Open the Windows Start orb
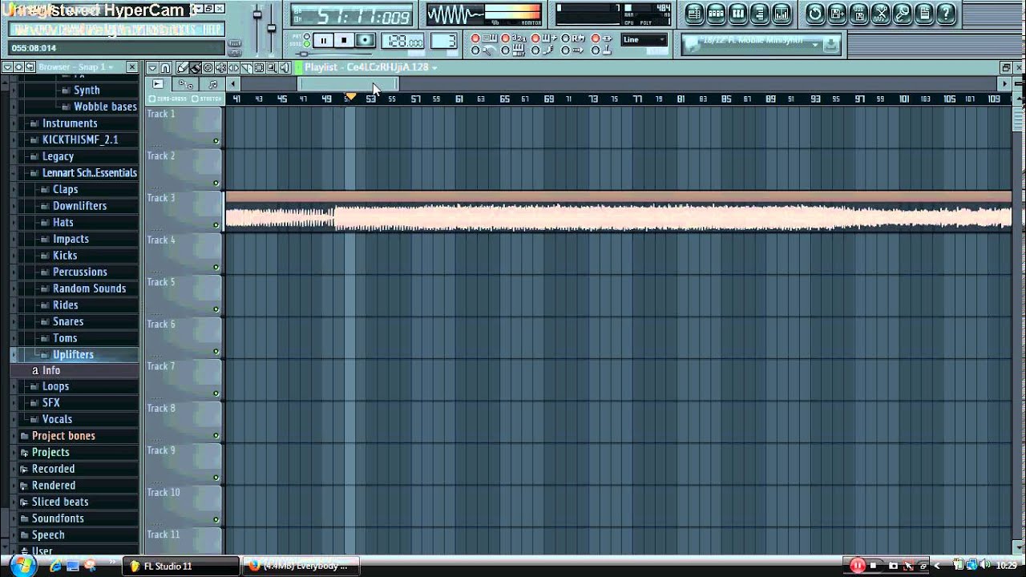 (x=22, y=566)
